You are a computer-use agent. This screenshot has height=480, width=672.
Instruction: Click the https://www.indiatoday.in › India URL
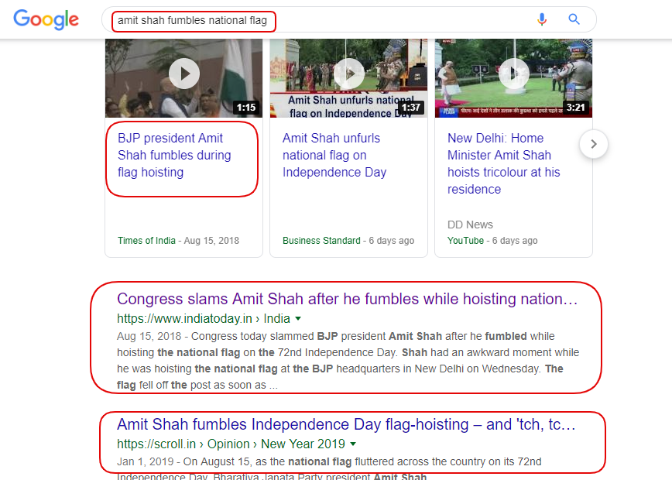point(204,318)
